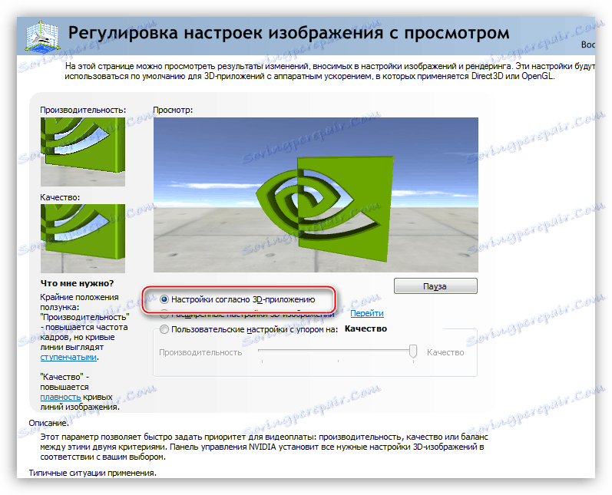612x495 pixels.
Task: Click the 'Описание.' section heading
Action: click(48, 423)
